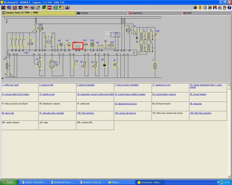Click the component list scrollbar up arrow
This screenshot has width=232, height=185.
(229, 85)
